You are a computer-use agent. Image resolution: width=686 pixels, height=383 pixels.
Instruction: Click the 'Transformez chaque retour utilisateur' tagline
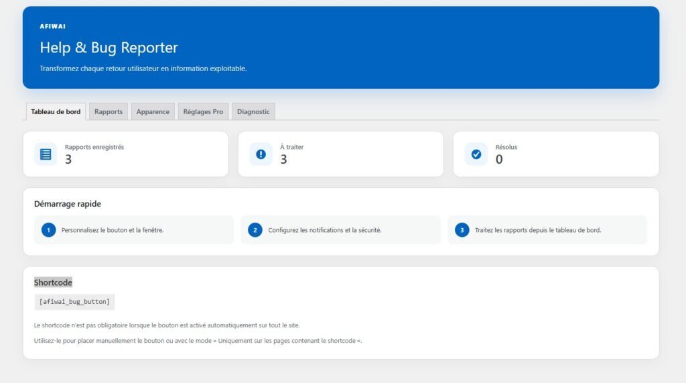pos(143,68)
